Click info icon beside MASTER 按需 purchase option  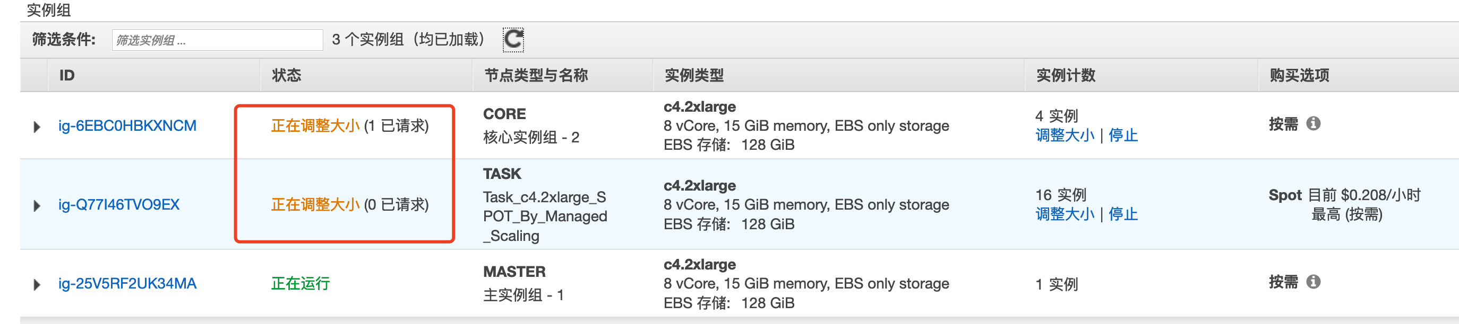point(1314,282)
